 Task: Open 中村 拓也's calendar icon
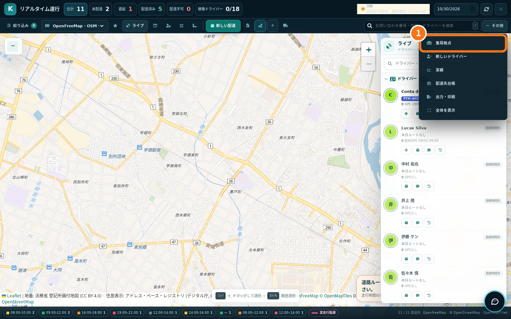point(406,186)
